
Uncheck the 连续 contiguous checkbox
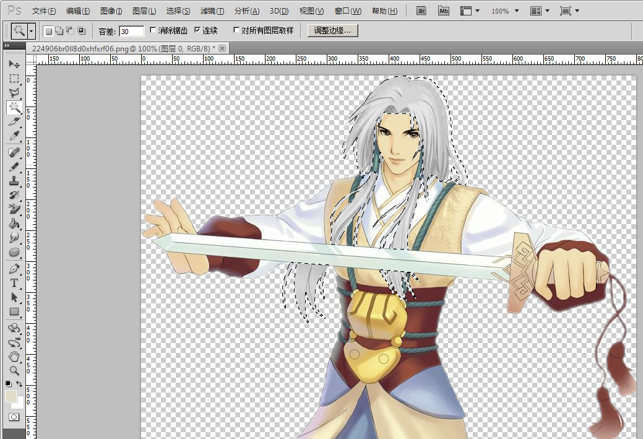pyautogui.click(x=197, y=30)
